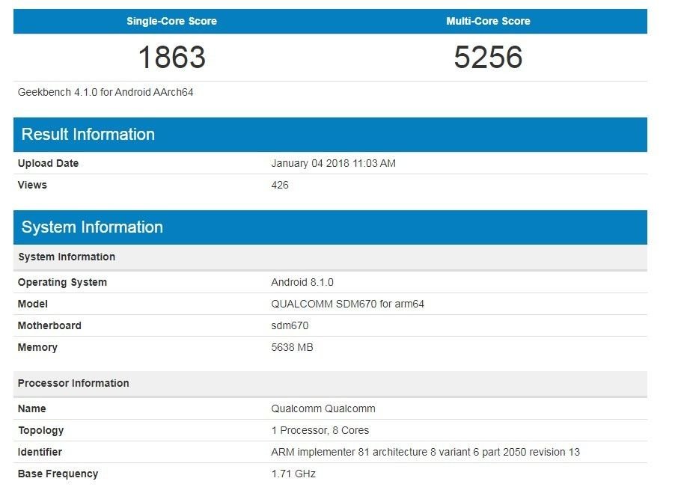Screen dimensions: 678x496
Task: Select the single-core score 1863
Action: tap(171, 57)
